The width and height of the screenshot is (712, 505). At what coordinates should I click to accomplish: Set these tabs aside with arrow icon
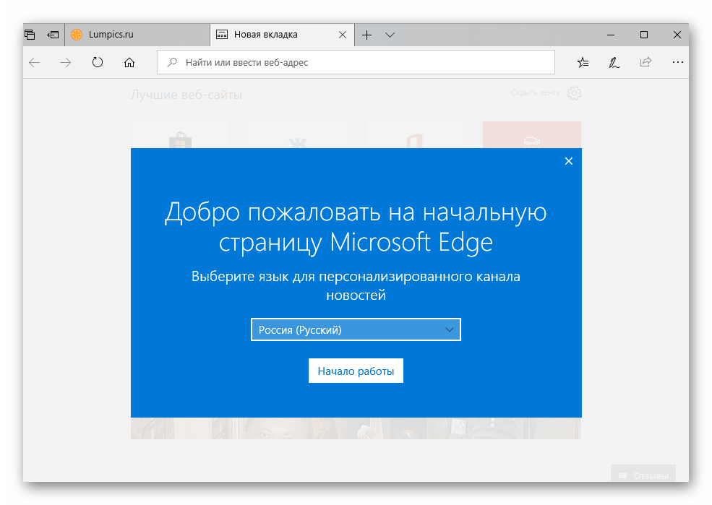point(53,35)
